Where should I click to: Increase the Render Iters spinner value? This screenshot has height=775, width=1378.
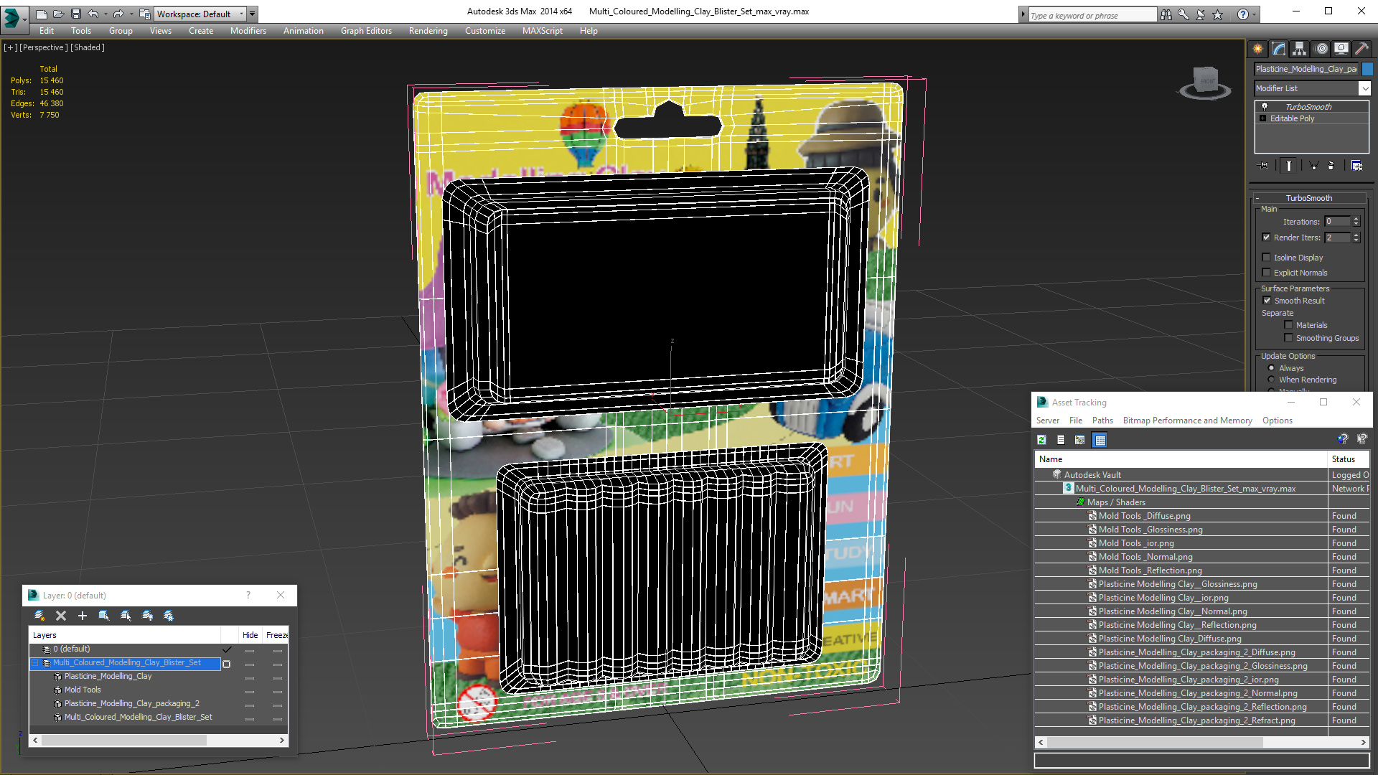point(1356,235)
